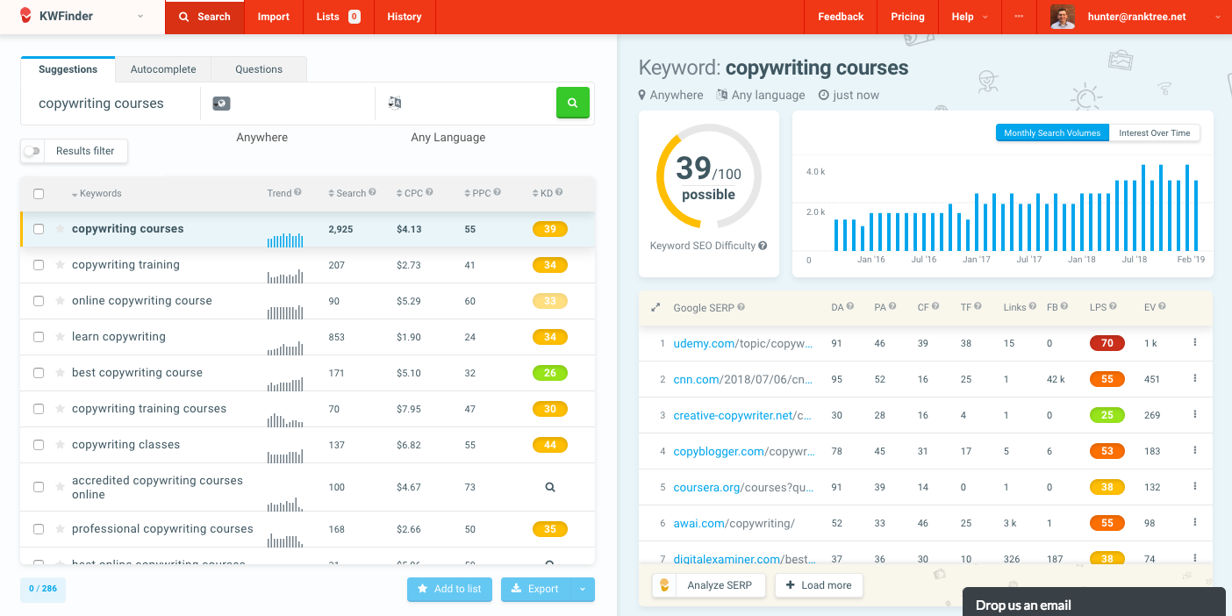Star the 'copywriting classes' keyword

coord(61,445)
